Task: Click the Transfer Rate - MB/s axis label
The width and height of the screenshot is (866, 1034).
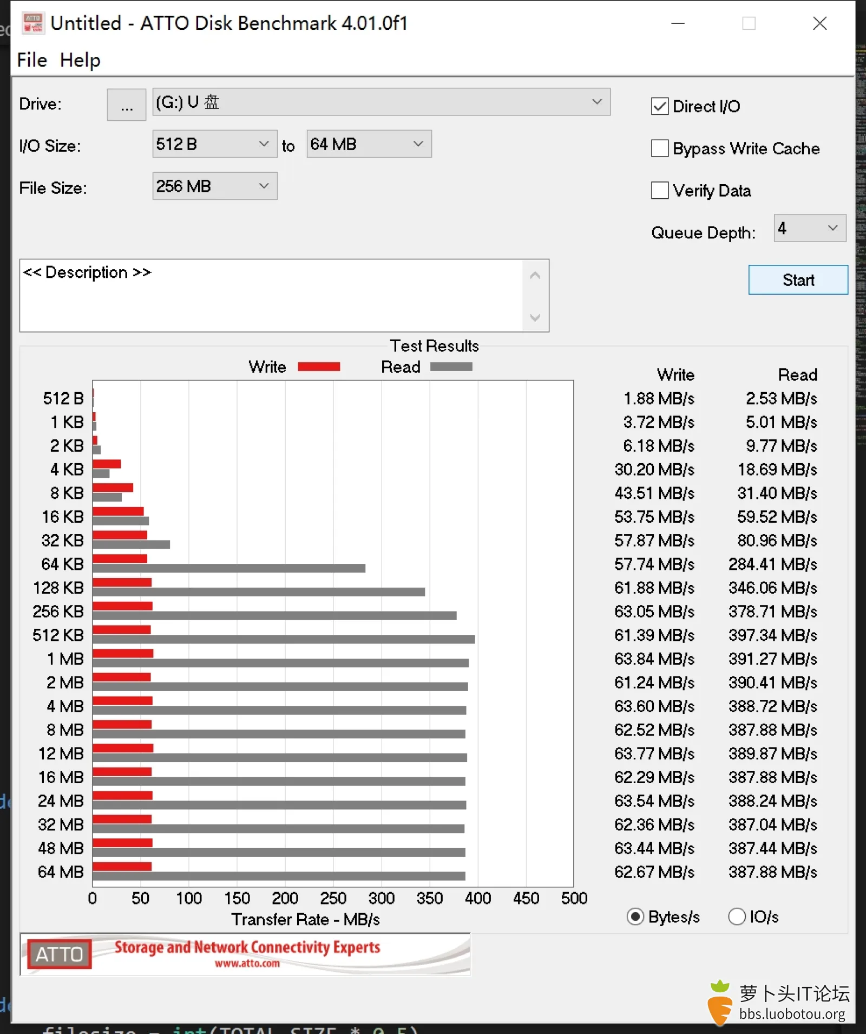Action: pos(305,919)
